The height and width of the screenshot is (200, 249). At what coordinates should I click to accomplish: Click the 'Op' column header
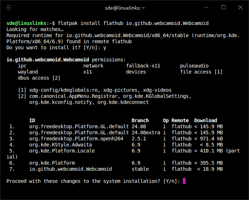[x=166, y=120]
